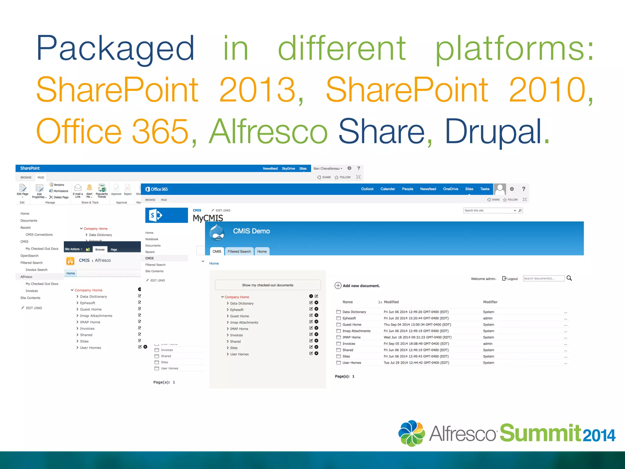Sort by the Modified column header
Viewport: 625px width, 469px height.
[391, 302]
